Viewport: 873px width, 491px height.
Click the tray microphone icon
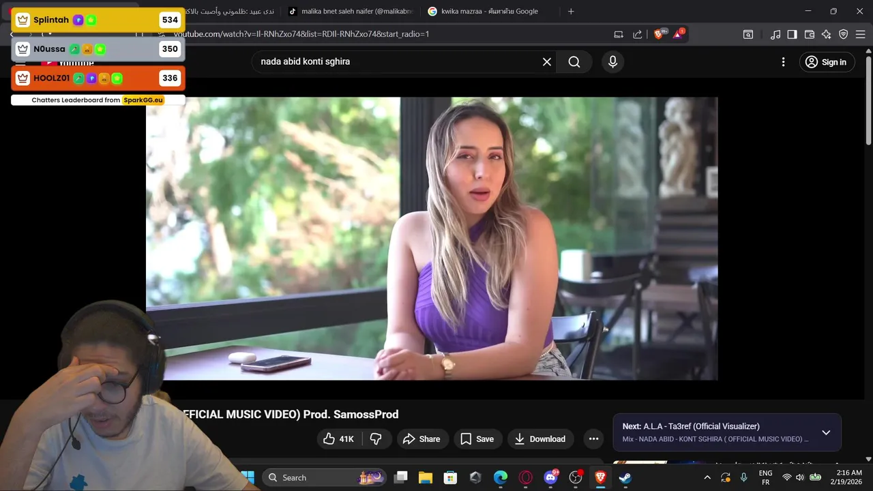pos(744,477)
